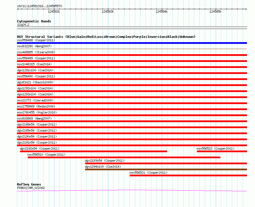Select esv2760455 (Vogler2010) label

pos(37,112)
